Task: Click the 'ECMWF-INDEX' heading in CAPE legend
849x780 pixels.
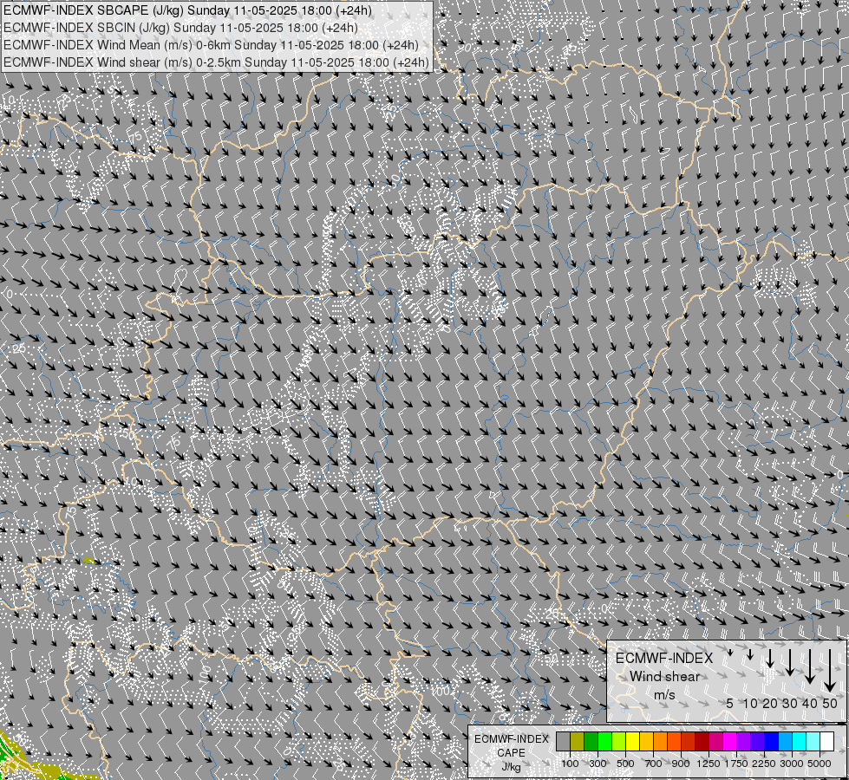Action: point(511,739)
